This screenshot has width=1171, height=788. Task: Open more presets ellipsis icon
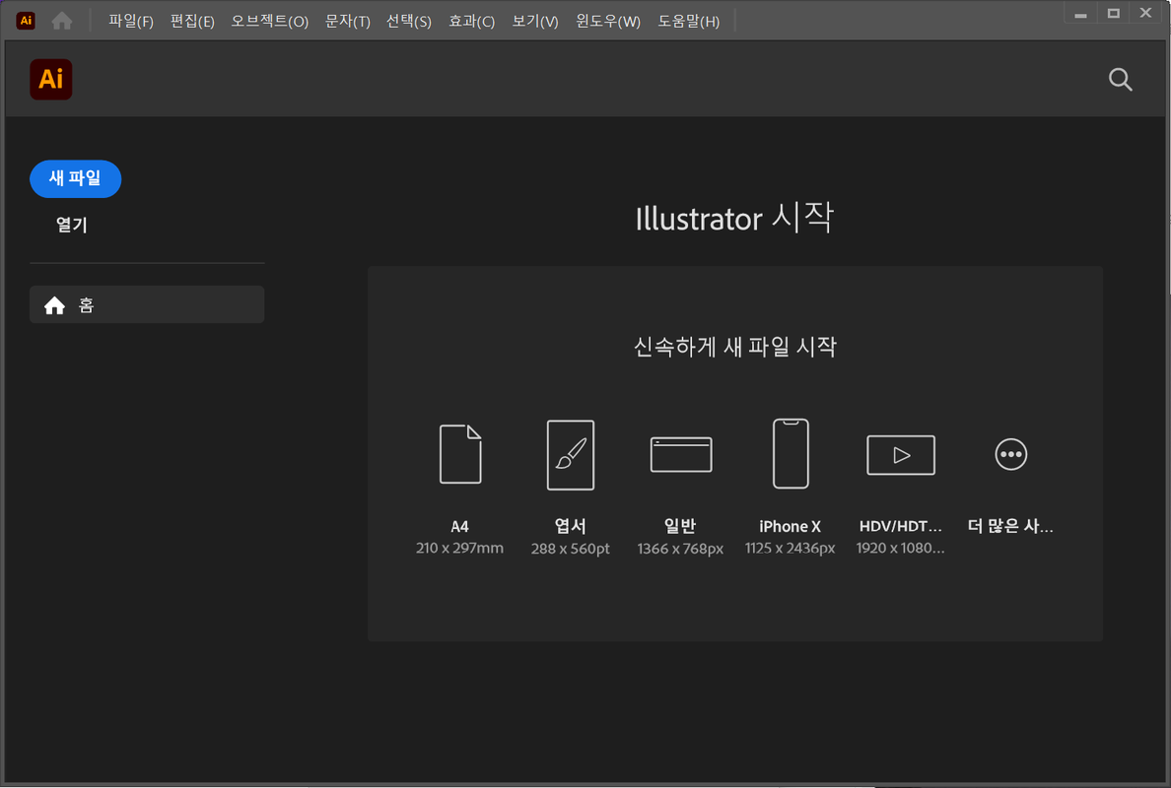point(1011,454)
